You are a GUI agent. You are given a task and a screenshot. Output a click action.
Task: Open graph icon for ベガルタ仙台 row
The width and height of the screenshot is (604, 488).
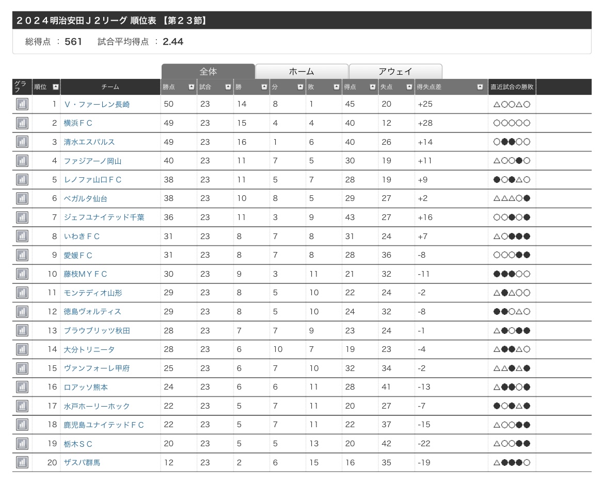(x=22, y=198)
